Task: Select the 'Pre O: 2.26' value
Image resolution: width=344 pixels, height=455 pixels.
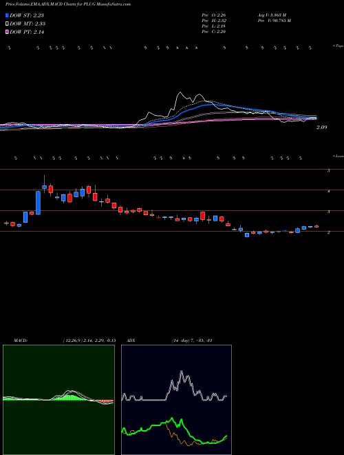Action: (214, 15)
